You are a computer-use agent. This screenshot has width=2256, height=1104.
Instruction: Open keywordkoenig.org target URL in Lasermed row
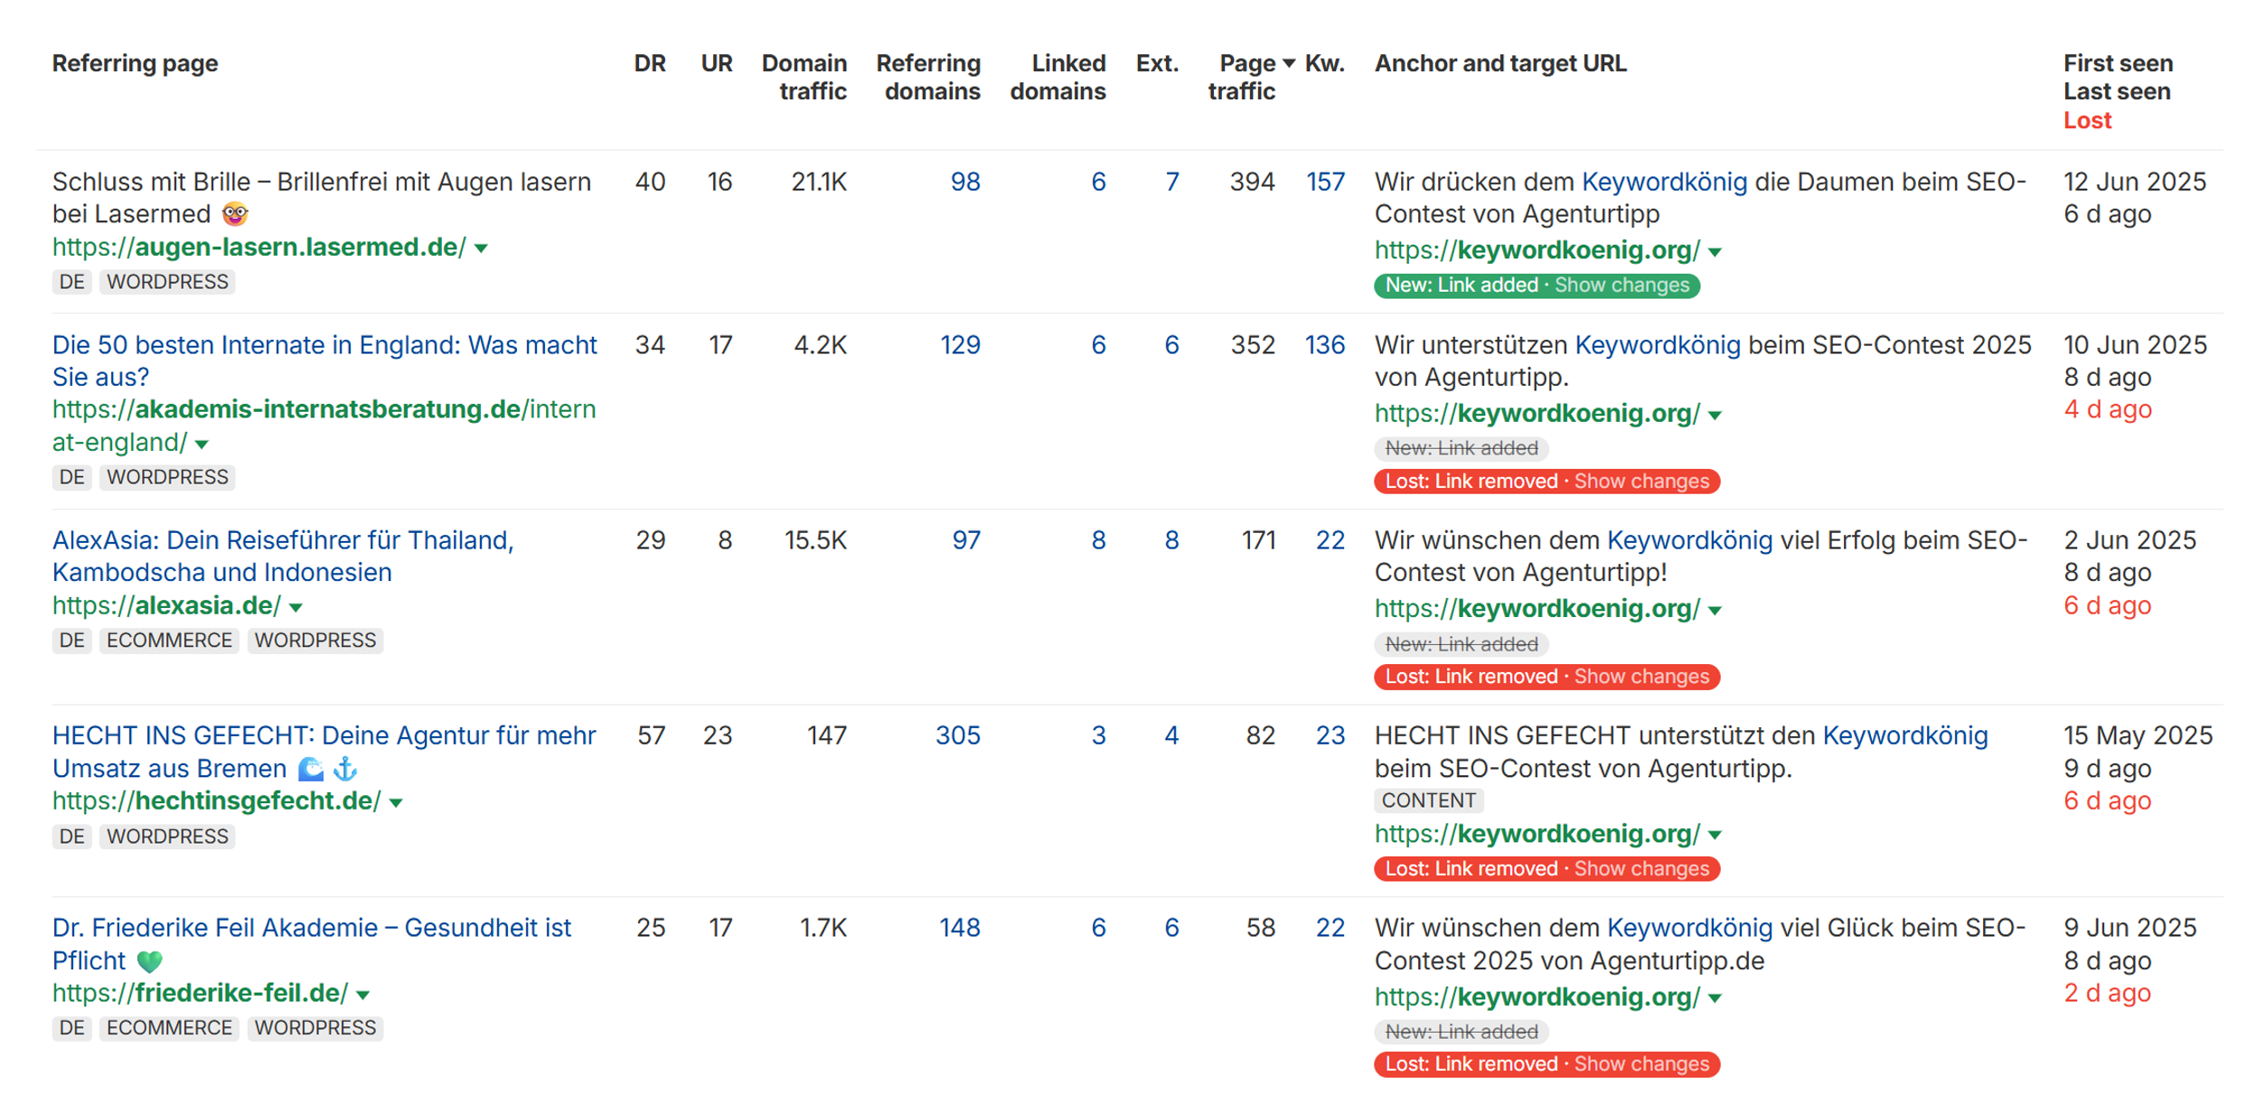pyautogui.click(x=1537, y=250)
